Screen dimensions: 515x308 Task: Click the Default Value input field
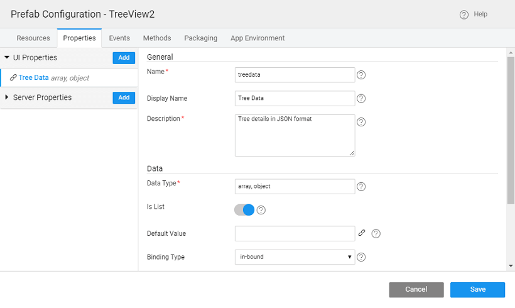tap(295, 233)
